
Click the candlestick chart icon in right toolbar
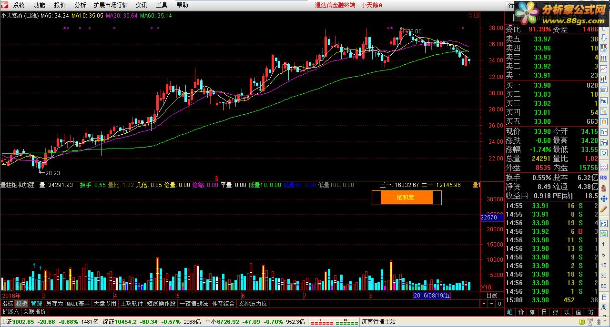coord(604,79)
